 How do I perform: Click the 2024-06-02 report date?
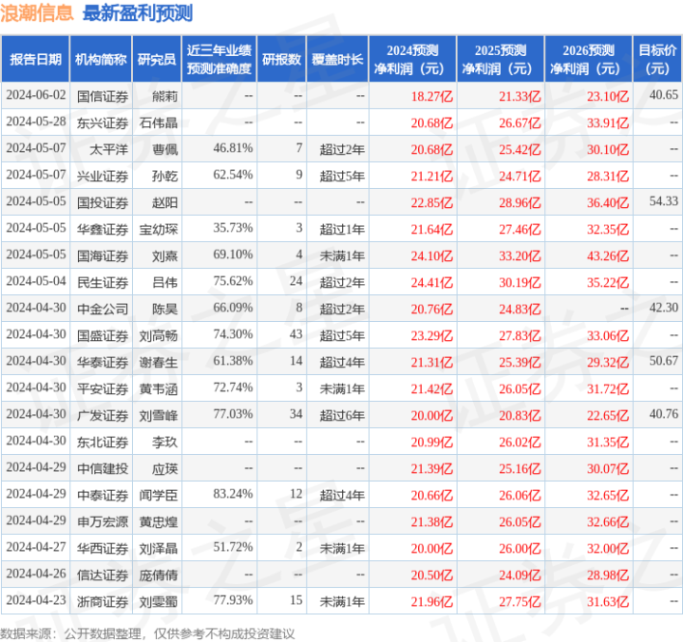(x=36, y=95)
